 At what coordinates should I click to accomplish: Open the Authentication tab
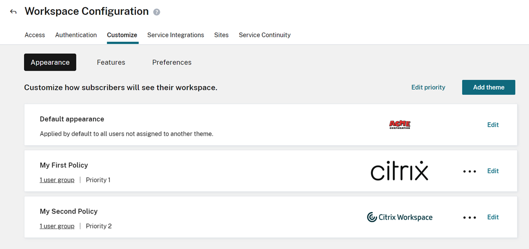tap(76, 35)
